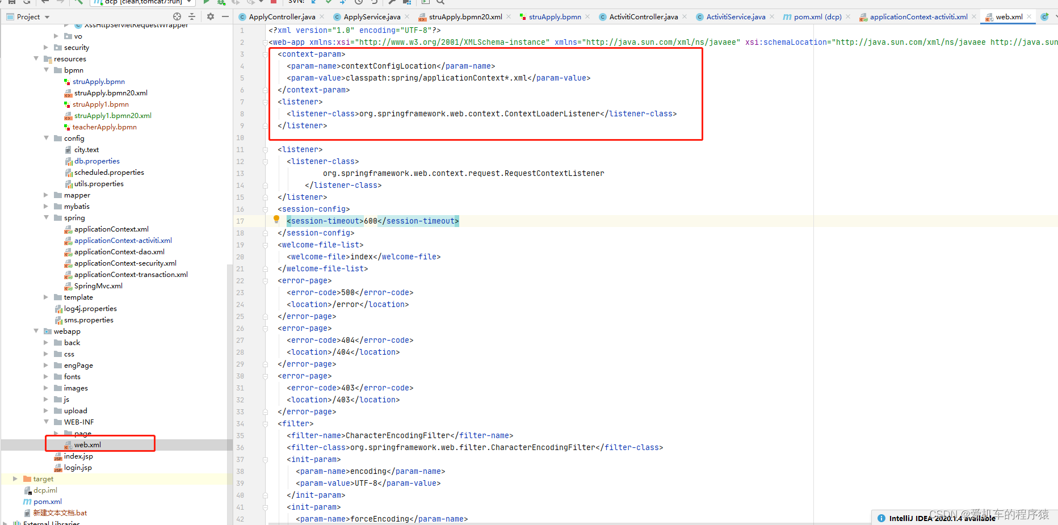Screen dimensions: 1058x525
Task: Click the intention light bulb on line 17
Action: [x=276, y=219]
